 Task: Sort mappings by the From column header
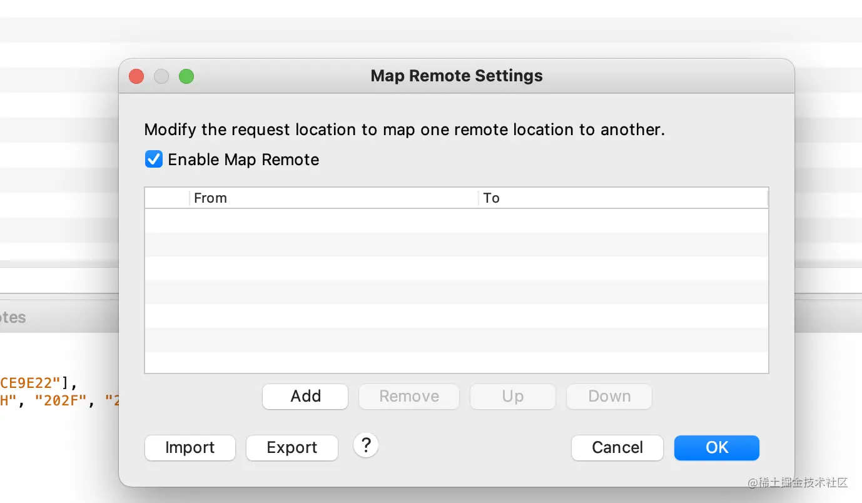tap(333, 198)
